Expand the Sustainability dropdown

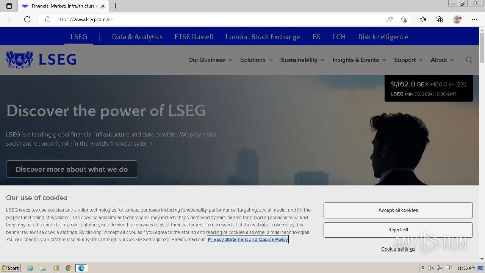pos(303,60)
